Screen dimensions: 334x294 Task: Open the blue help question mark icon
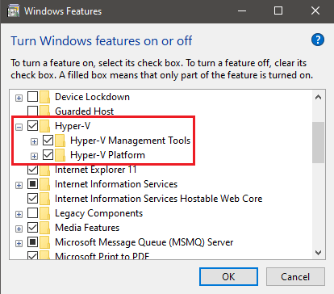click(318, 40)
